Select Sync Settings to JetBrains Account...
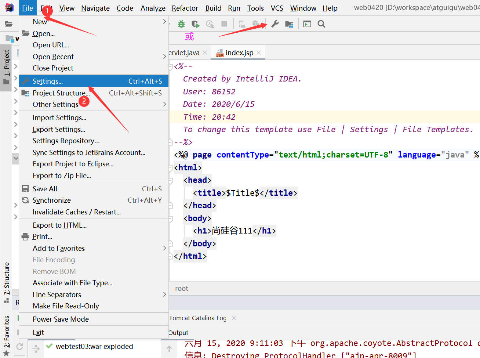Viewport: 480px width, 358px height. click(94, 152)
